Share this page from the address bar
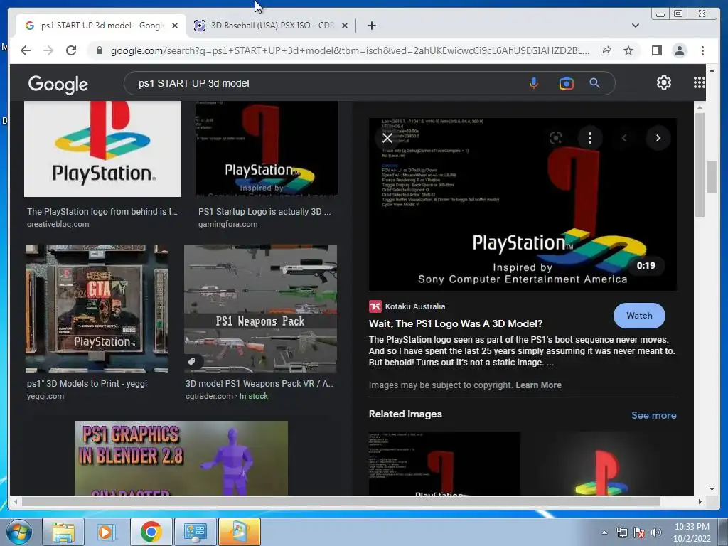The width and height of the screenshot is (728, 546). (606, 50)
